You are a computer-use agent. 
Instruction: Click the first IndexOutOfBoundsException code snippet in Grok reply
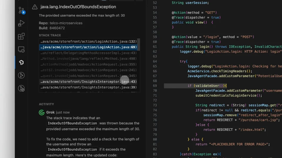[72, 123]
